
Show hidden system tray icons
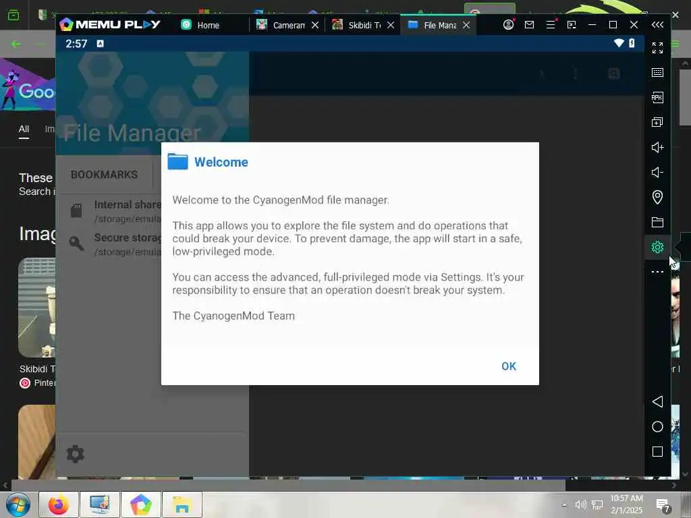pyautogui.click(x=563, y=505)
